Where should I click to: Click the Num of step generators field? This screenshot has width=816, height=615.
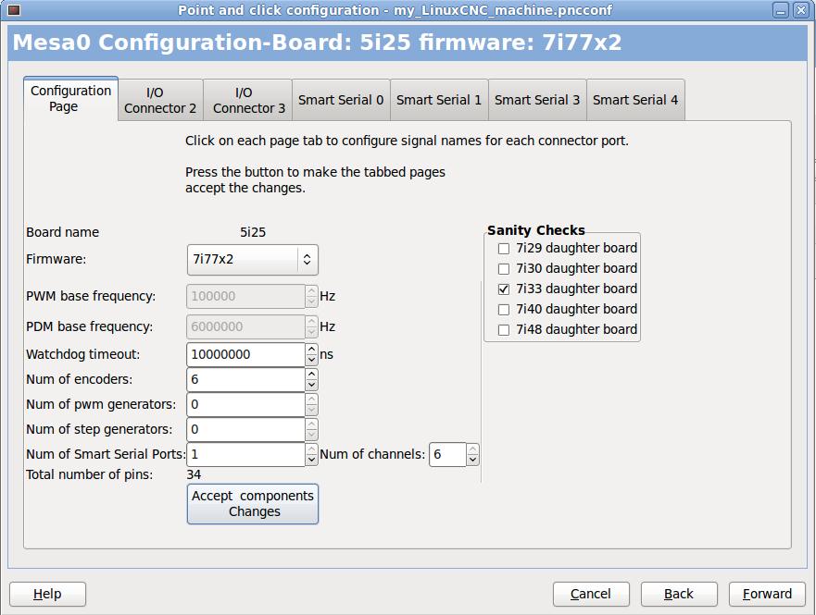tap(245, 429)
